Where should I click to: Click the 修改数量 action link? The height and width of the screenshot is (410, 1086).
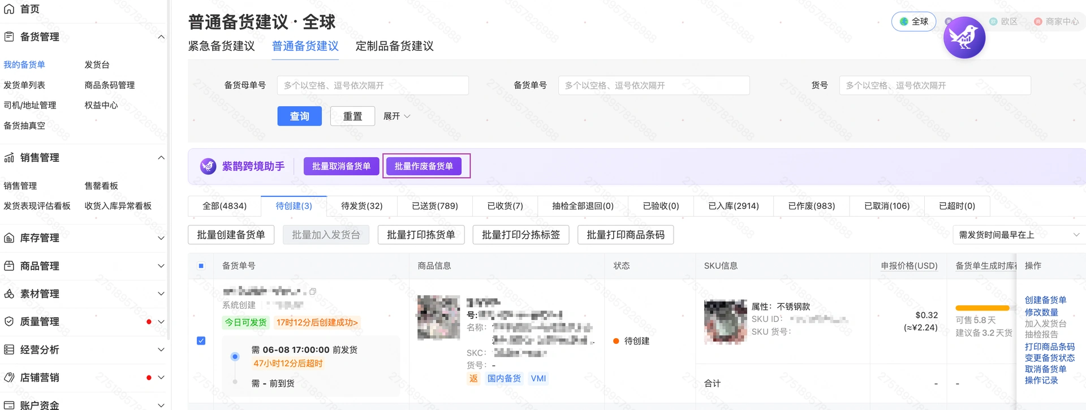[x=1041, y=312]
